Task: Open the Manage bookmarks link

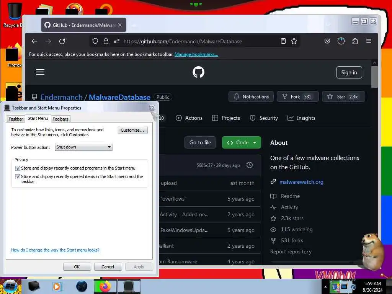Action: tap(196, 54)
